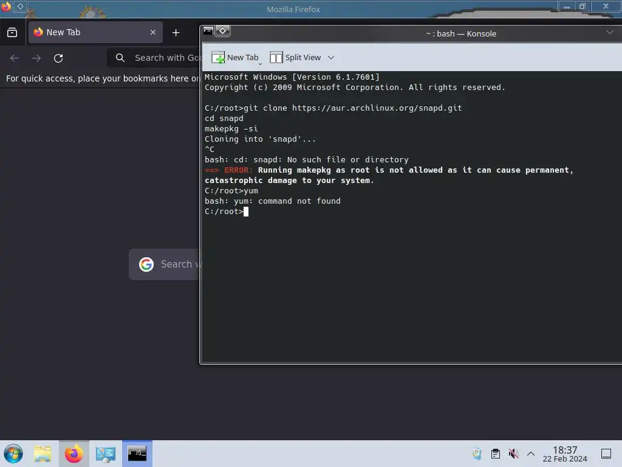Click the Firefox bookmarks toolbar hint text

click(103, 78)
